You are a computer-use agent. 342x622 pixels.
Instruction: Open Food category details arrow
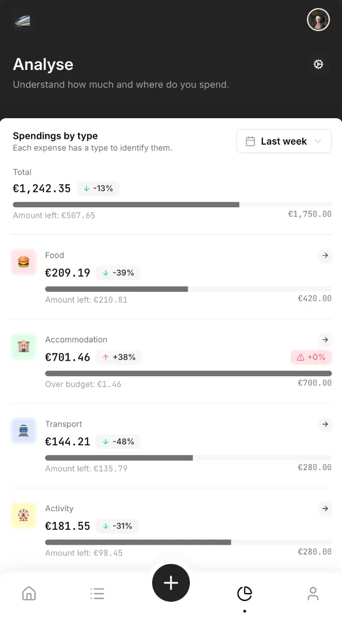click(x=325, y=255)
